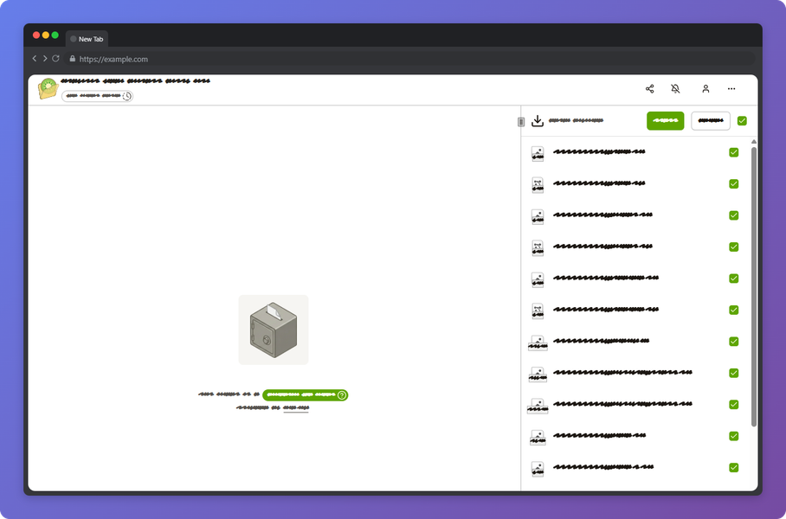This screenshot has width=786, height=519.
Task: Click the white outlined button beside green button
Action: [711, 121]
